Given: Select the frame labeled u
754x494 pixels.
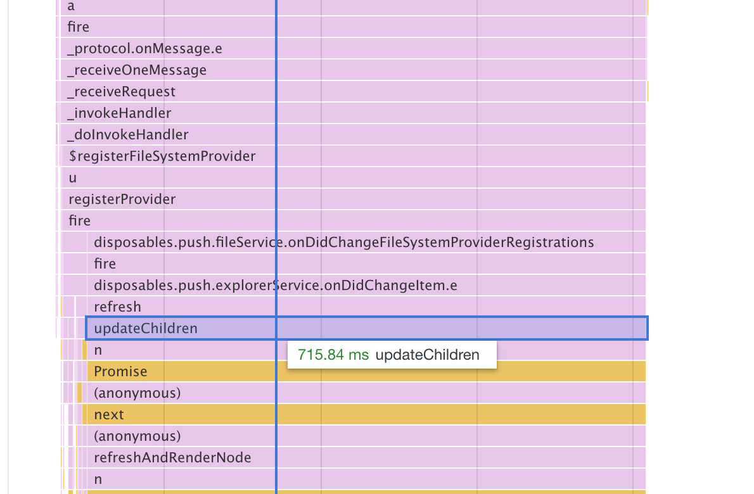Looking at the screenshot, I should pos(72,177).
